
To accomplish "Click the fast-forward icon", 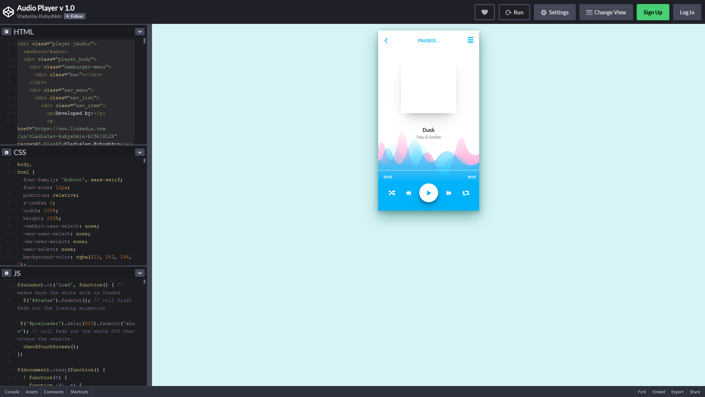I will coord(449,193).
